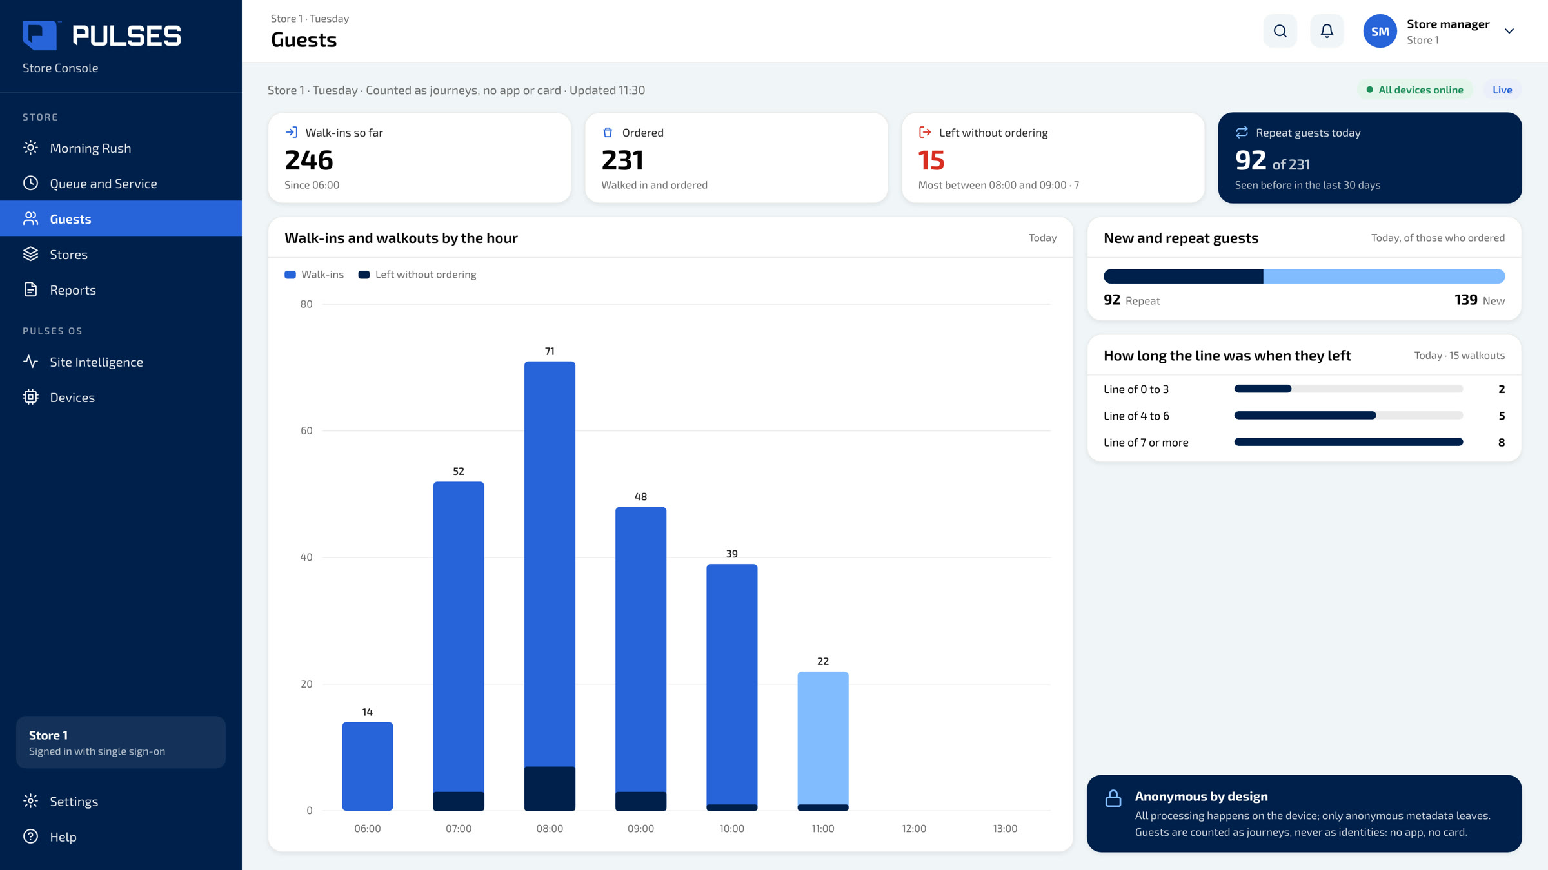Click the Help question mark icon
Screen dimensions: 1548x870
coord(30,836)
